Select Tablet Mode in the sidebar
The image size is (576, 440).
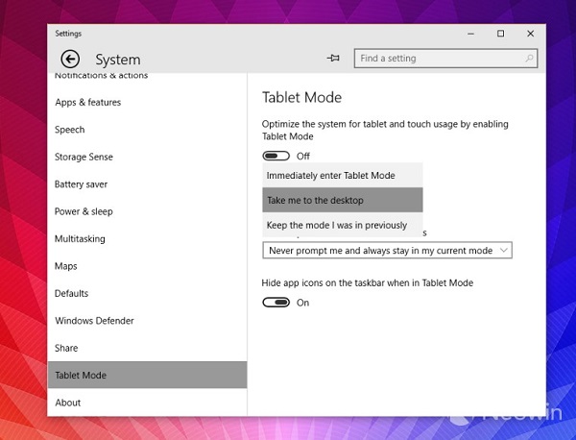click(147, 375)
